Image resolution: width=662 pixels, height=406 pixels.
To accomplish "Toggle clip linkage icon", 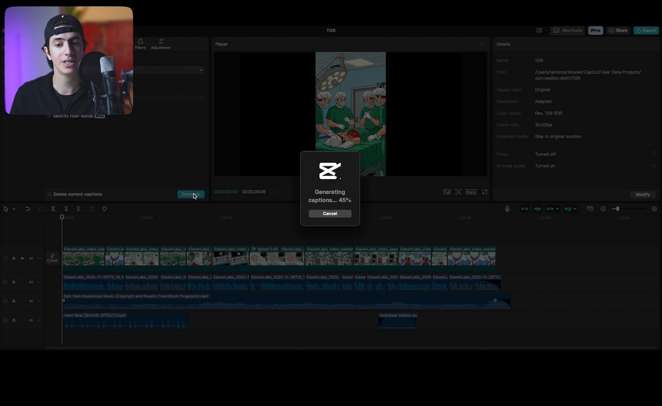I will coord(550,209).
